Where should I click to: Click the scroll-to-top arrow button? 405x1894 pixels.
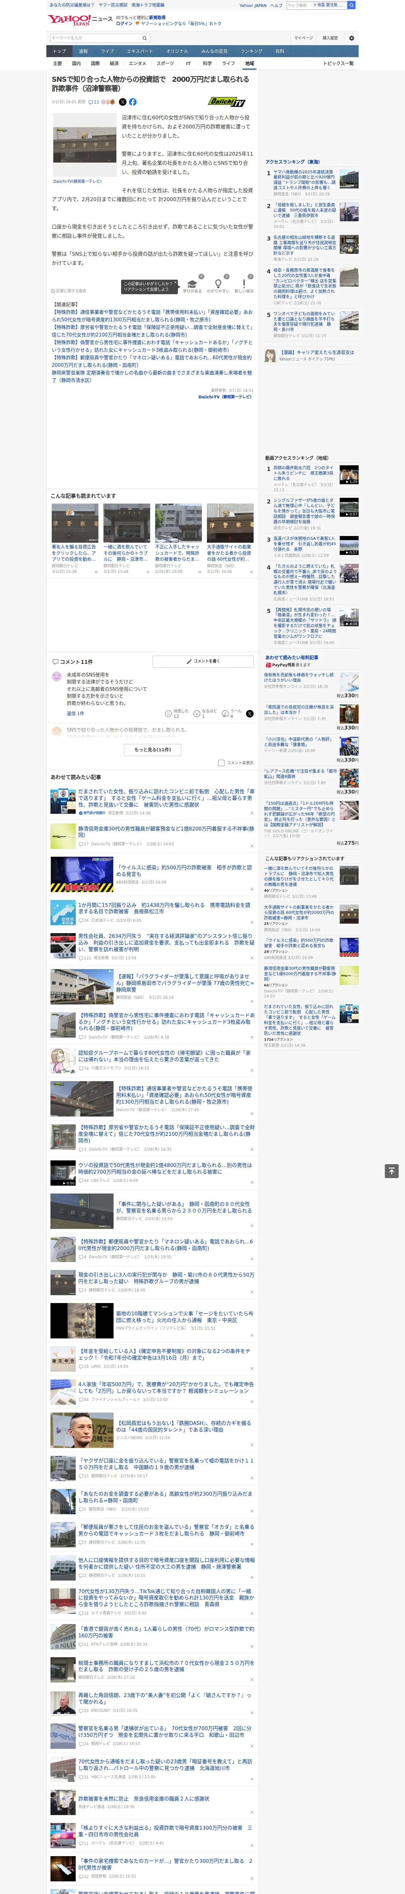coord(392,1170)
